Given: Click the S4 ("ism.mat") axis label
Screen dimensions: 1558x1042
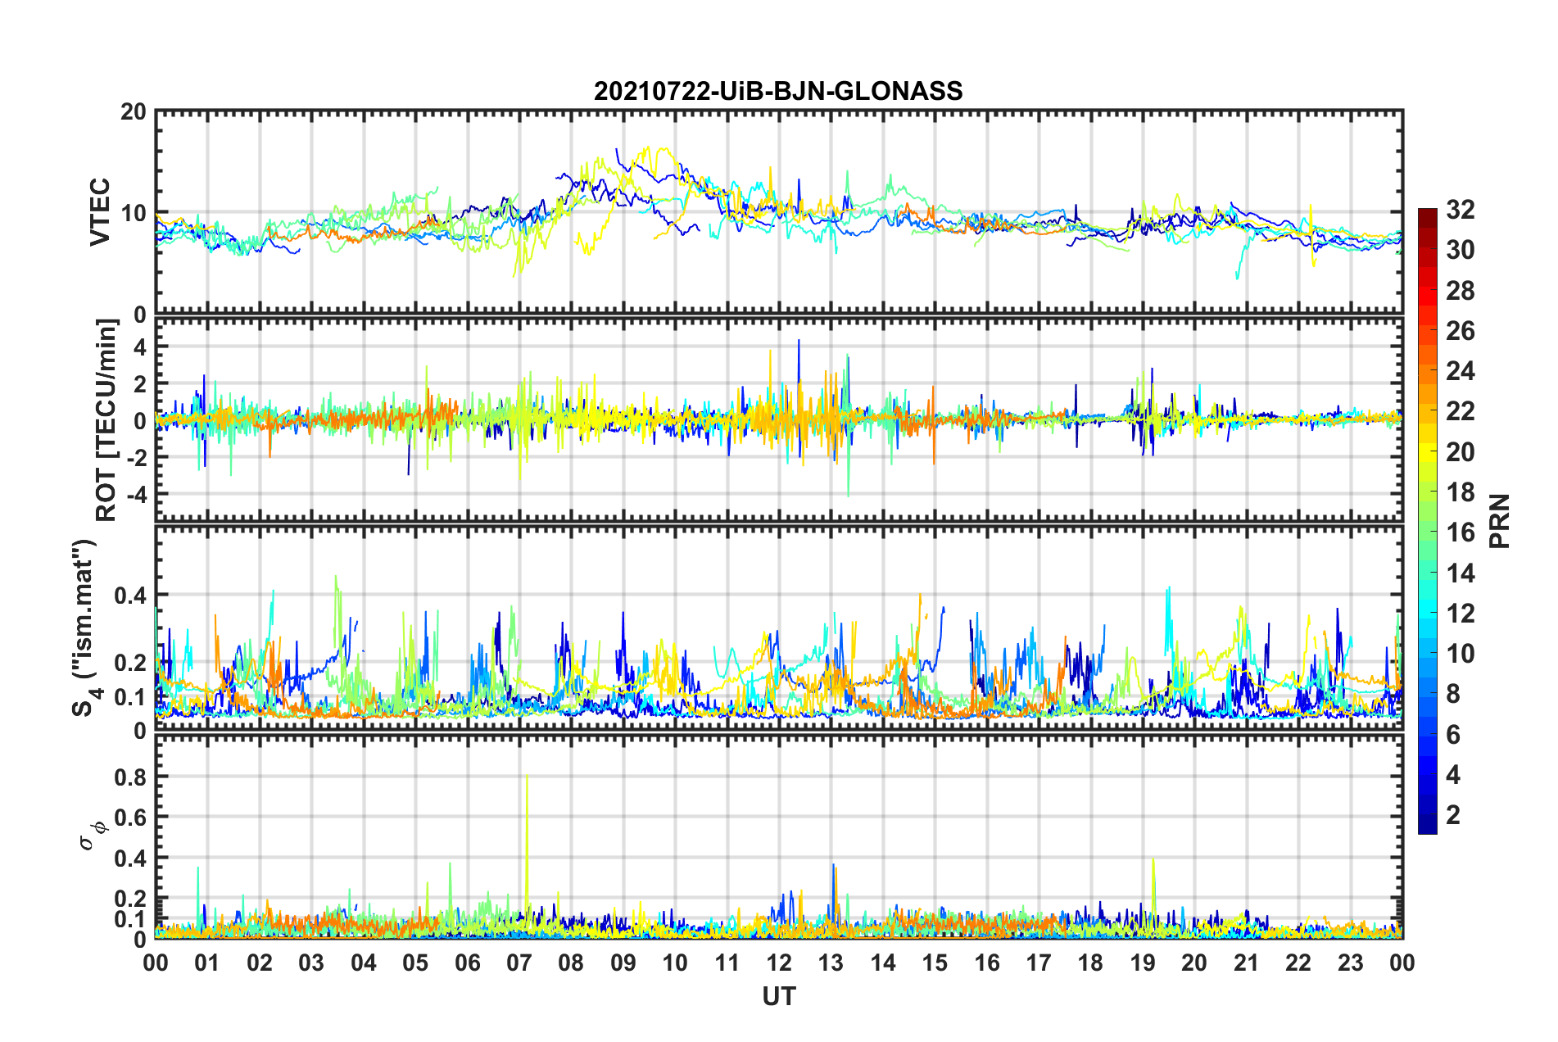Looking at the screenshot, I should (x=85, y=627).
